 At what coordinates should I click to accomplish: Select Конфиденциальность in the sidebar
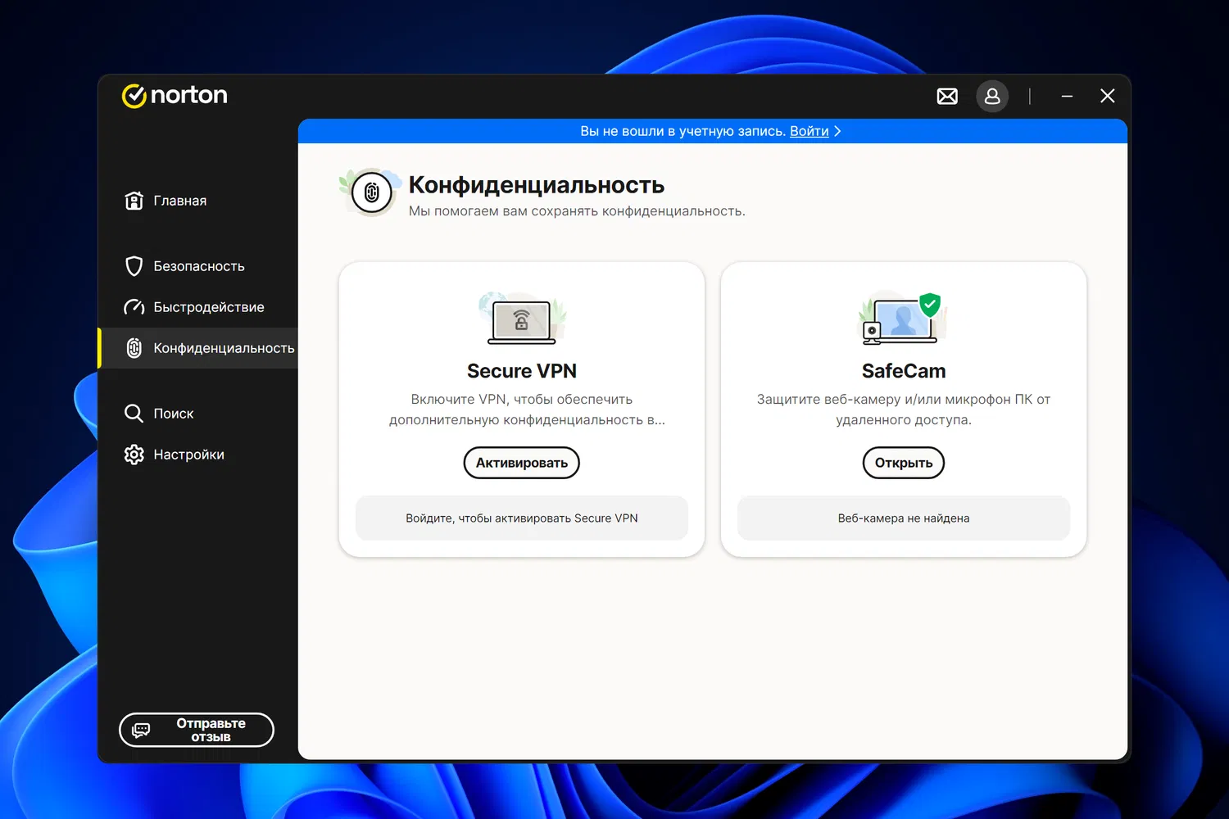coord(198,348)
